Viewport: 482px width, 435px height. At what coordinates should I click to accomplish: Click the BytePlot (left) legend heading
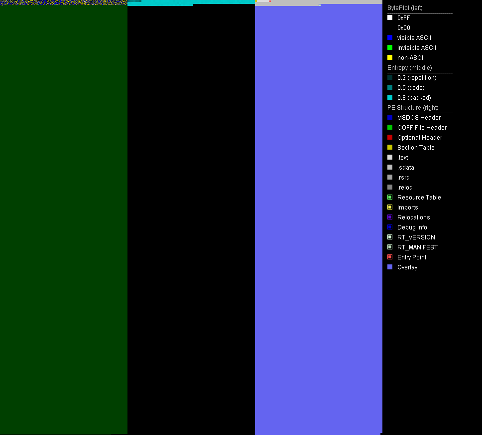click(x=405, y=8)
